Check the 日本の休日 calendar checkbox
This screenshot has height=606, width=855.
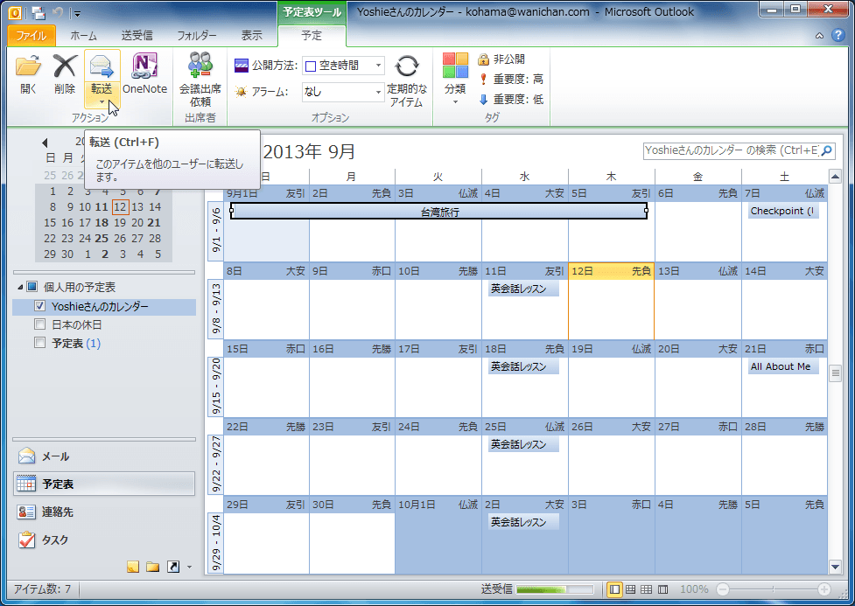click(x=39, y=324)
